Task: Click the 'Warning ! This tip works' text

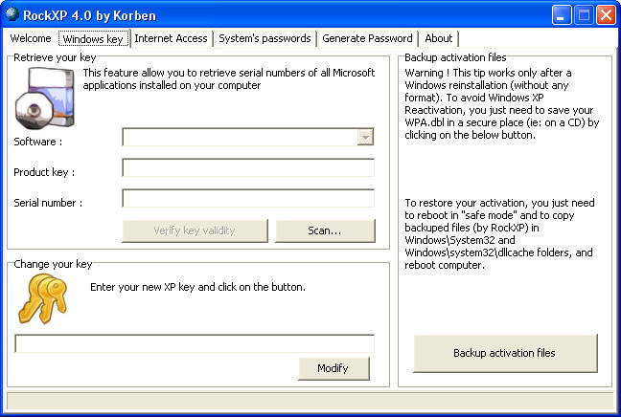Action: [x=502, y=103]
